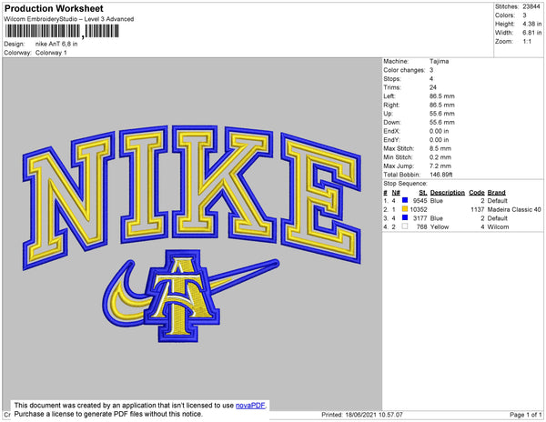Click the St. column header
546x422 pixels.
[x=423, y=193]
